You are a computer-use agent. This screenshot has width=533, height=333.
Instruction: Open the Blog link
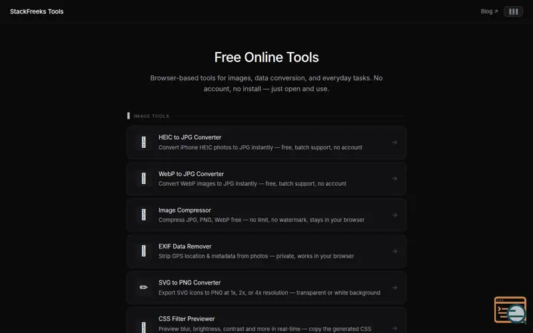489,11
